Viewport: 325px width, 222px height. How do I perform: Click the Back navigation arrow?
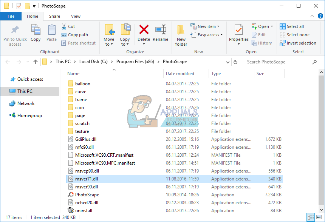8,62
